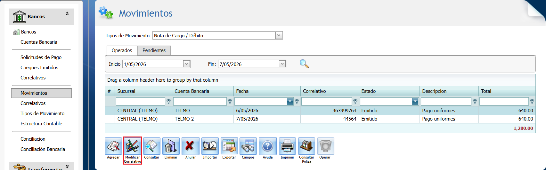The height and width of the screenshot is (170, 546).
Task: Click the Imprimir printer icon
Action: tap(287, 146)
